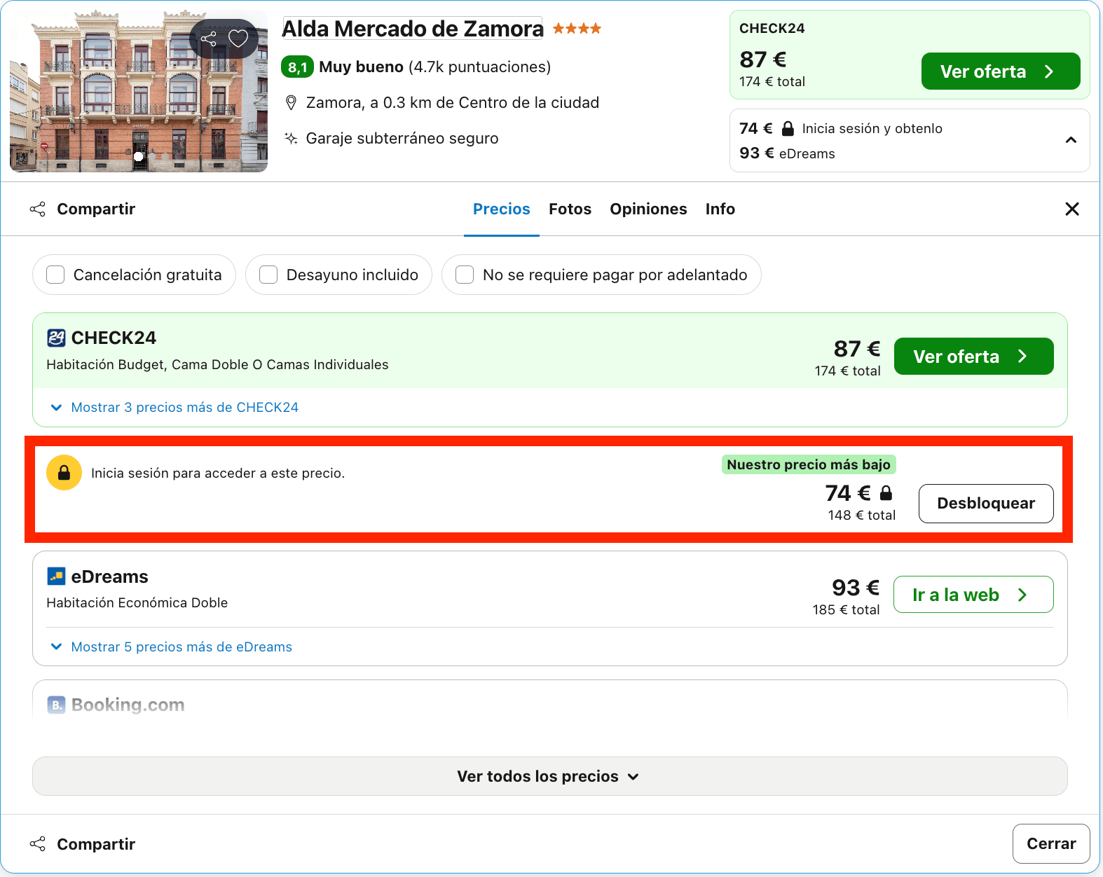
Task: Click the eDreams logo icon
Action: 56,576
